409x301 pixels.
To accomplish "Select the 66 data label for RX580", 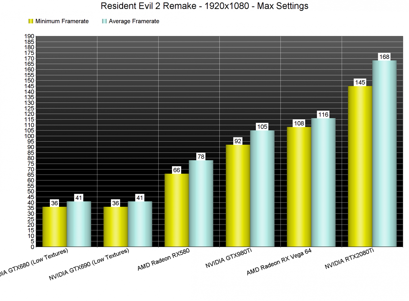I will coord(177,170).
